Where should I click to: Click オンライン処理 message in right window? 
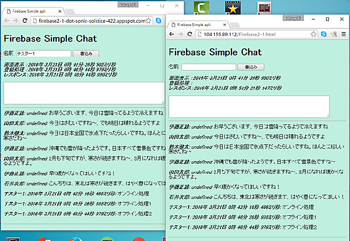click(x=242, y=207)
